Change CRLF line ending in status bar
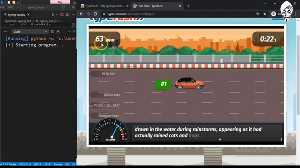 (47, 164)
